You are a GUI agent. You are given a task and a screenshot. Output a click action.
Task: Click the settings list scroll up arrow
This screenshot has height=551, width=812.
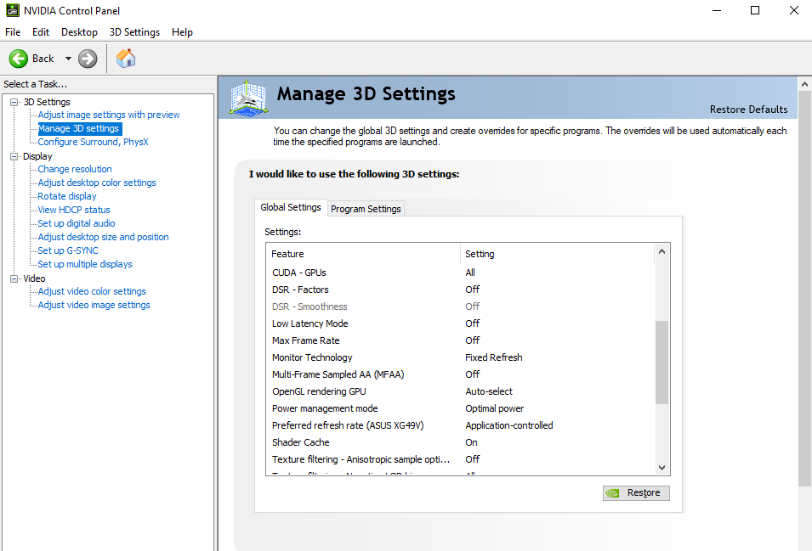point(662,252)
